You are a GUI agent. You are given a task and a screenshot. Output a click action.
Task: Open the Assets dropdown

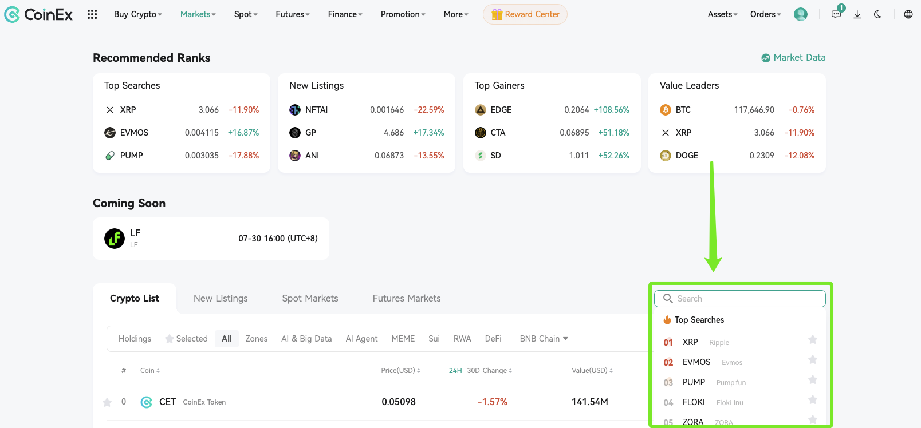click(x=723, y=14)
